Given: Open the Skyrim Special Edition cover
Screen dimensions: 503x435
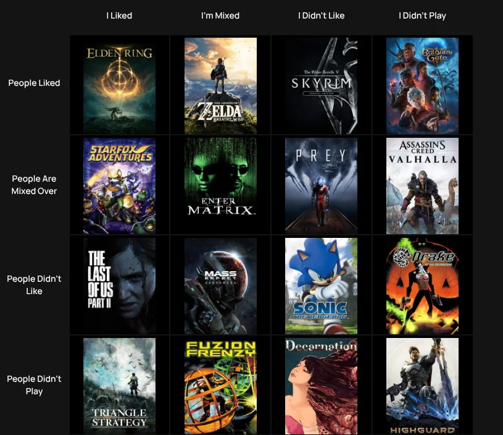Looking at the screenshot, I should point(321,86).
